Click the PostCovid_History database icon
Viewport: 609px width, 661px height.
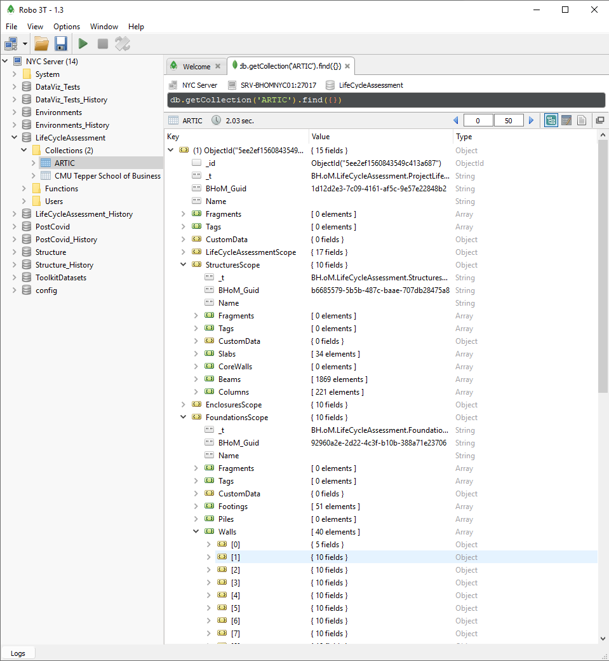[x=27, y=239]
